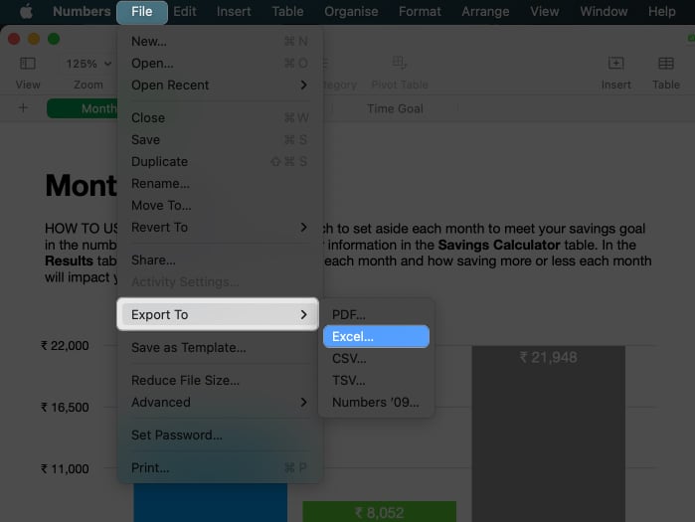Choose Close from File menu
This screenshot has width=695, height=522.
pos(220,118)
